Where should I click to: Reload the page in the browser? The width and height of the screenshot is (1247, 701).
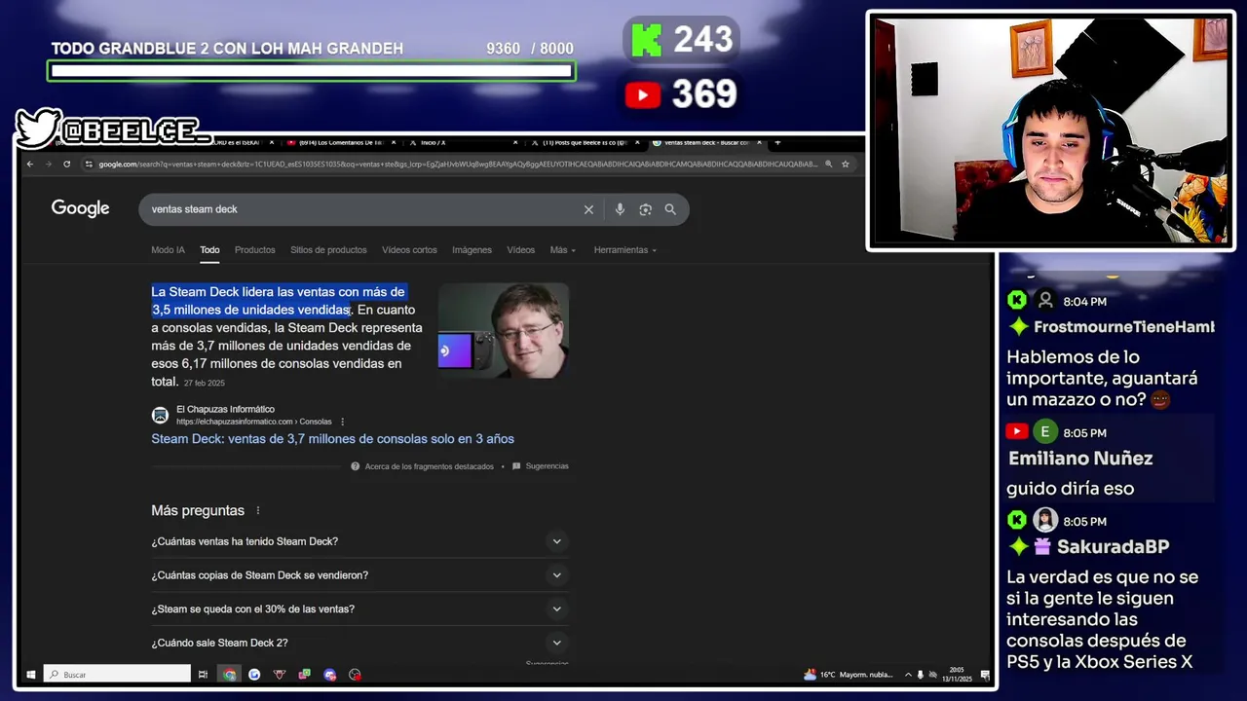(x=66, y=164)
